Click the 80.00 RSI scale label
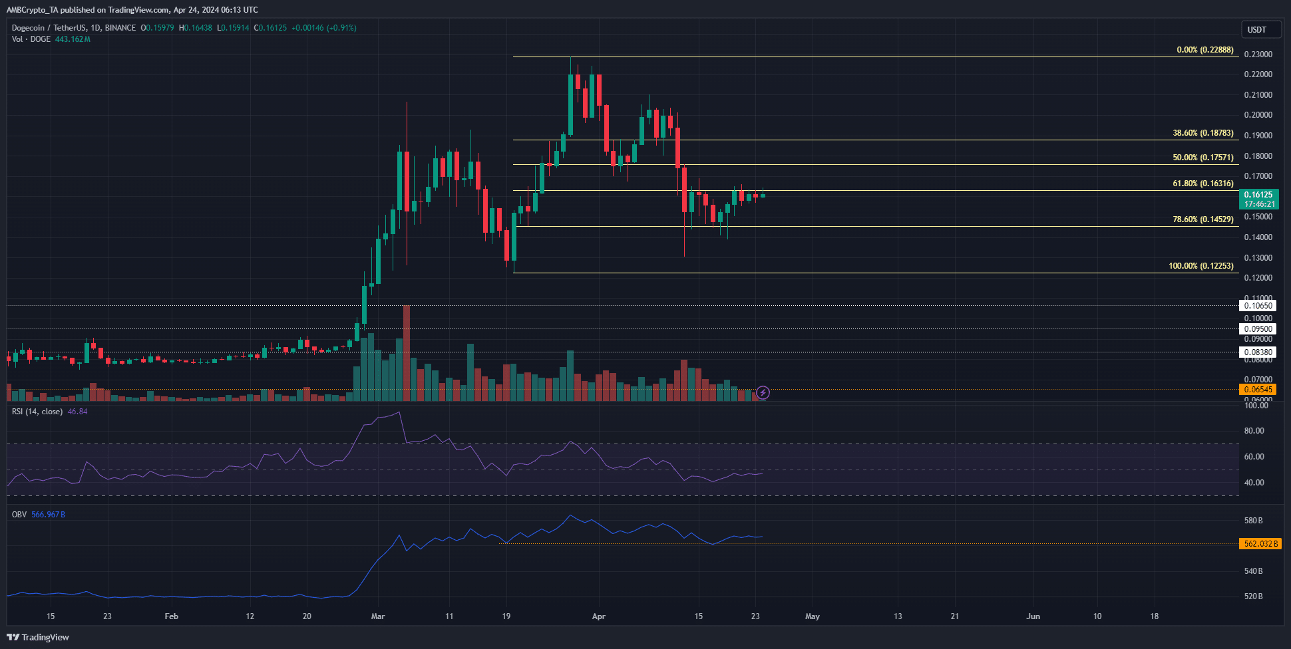Viewport: 1291px width, 649px height. point(1254,431)
